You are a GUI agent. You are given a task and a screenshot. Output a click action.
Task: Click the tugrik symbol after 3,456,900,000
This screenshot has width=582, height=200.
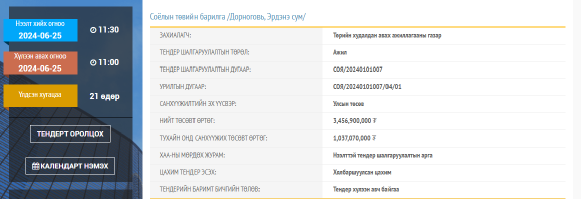pos(374,121)
